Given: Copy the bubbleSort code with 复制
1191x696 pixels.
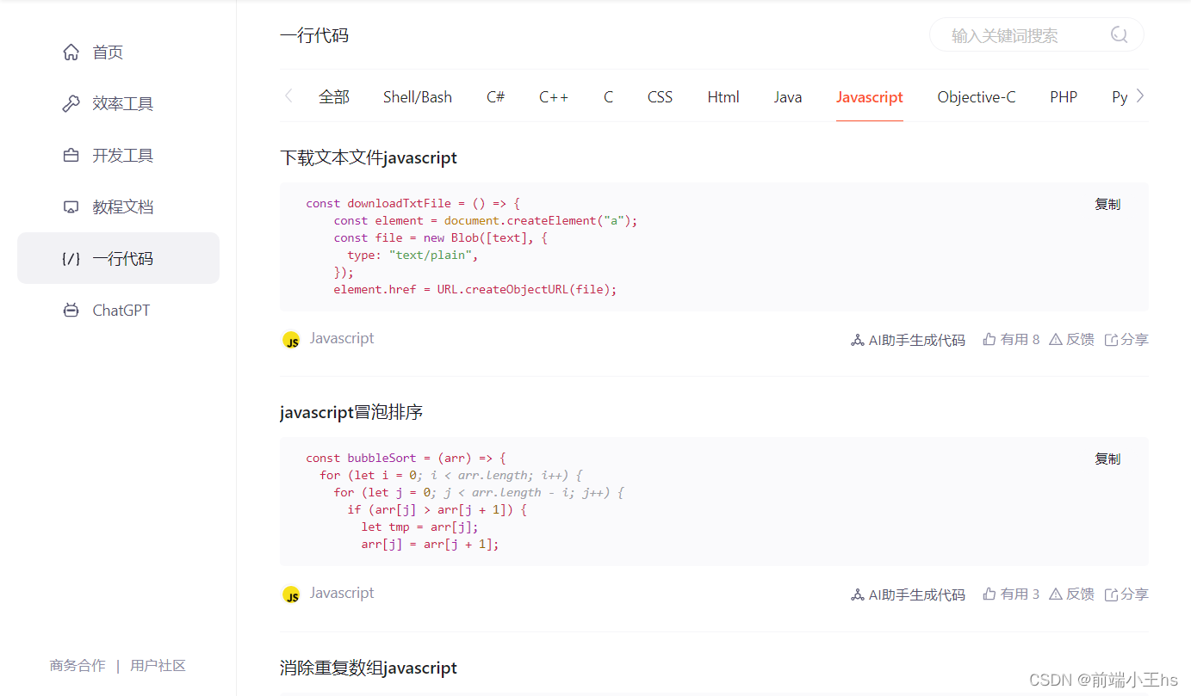Looking at the screenshot, I should pyautogui.click(x=1107, y=459).
